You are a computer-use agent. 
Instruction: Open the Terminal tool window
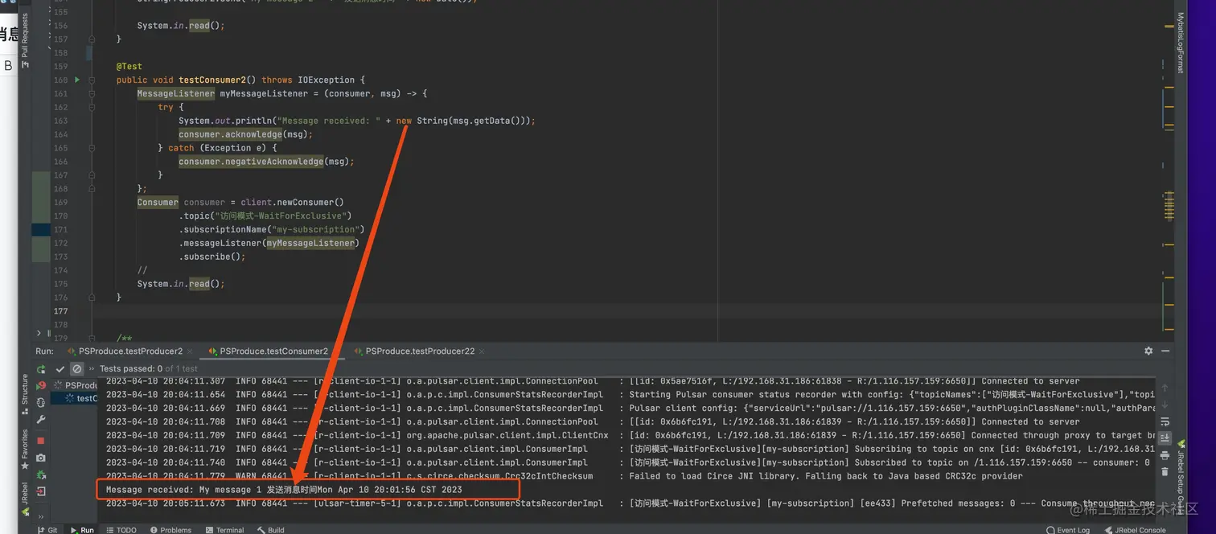tap(224, 530)
